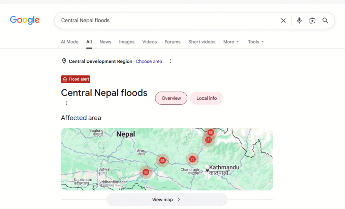Click the View map button
The width and height of the screenshot is (345, 209).
click(167, 200)
